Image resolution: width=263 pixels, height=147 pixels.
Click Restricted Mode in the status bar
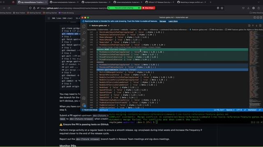coord(90,110)
